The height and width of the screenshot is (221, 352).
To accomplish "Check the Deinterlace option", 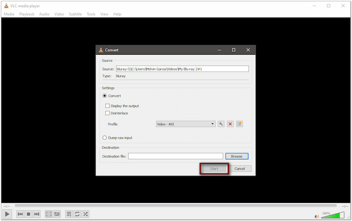I will (108, 113).
